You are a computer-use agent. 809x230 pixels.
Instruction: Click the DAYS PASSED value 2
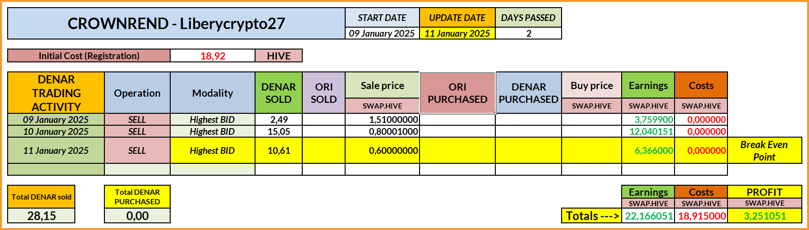point(529,33)
